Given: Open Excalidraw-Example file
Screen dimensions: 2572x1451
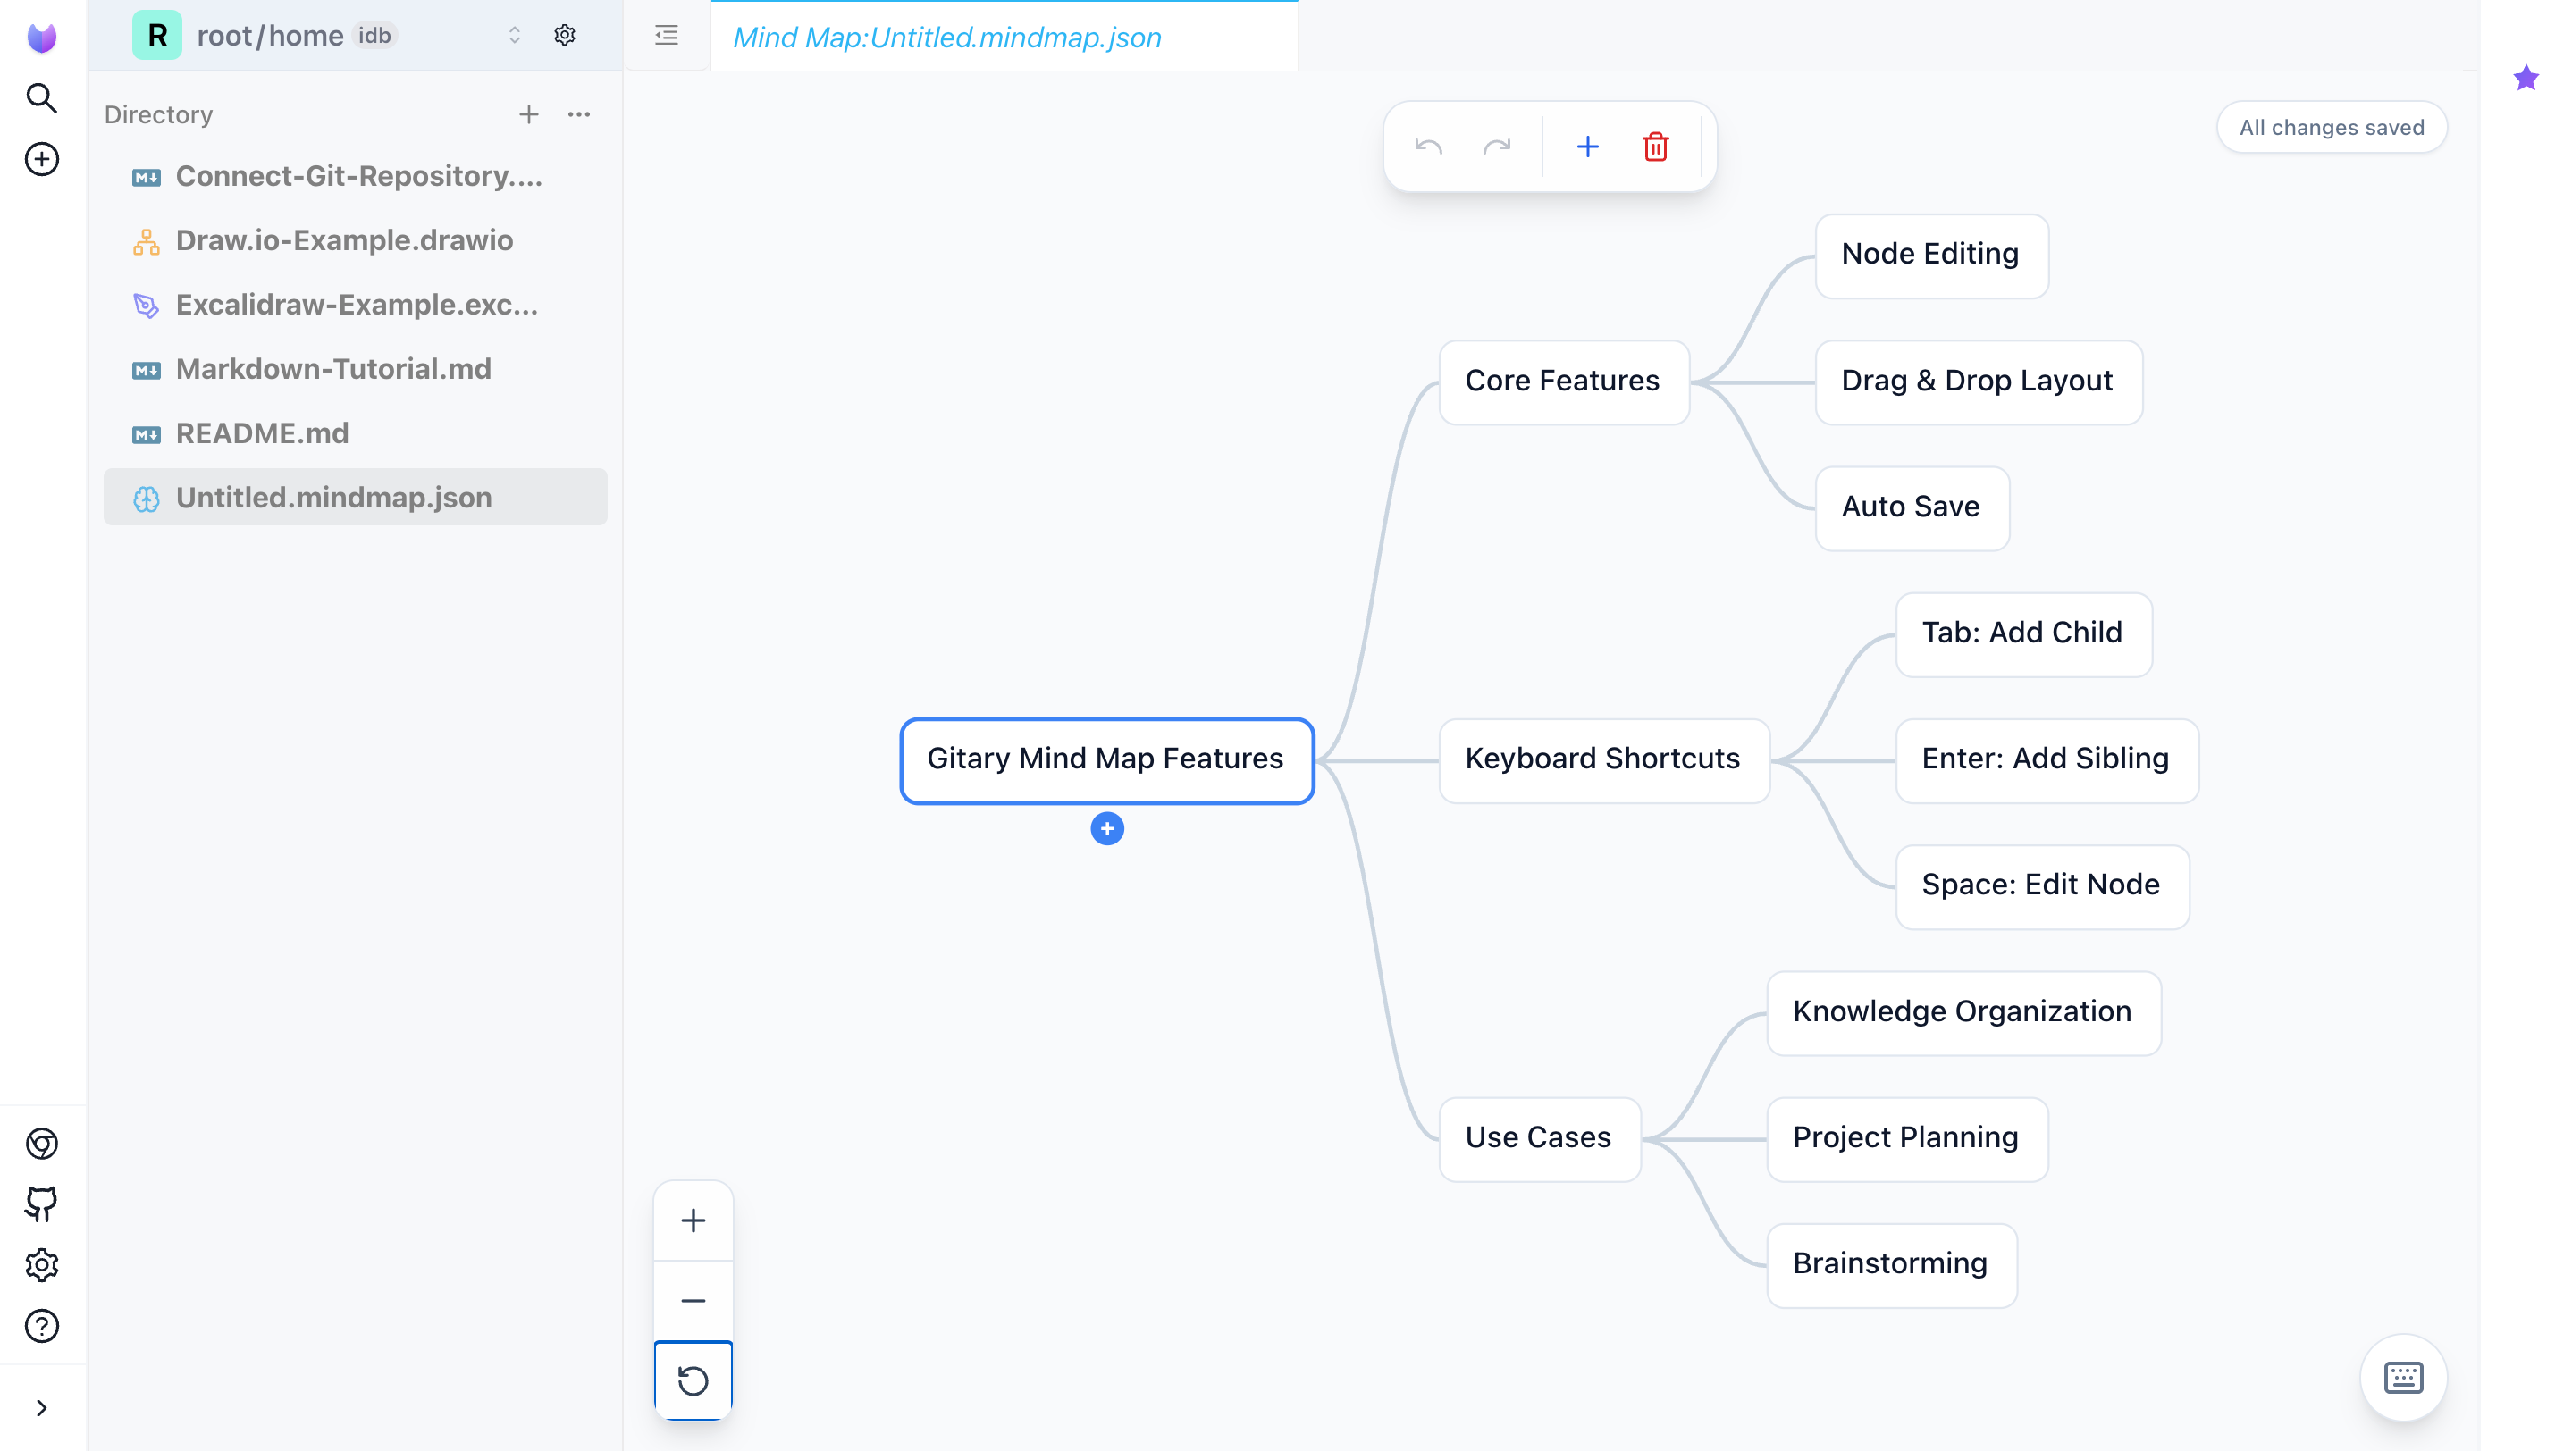Looking at the screenshot, I should 356,305.
